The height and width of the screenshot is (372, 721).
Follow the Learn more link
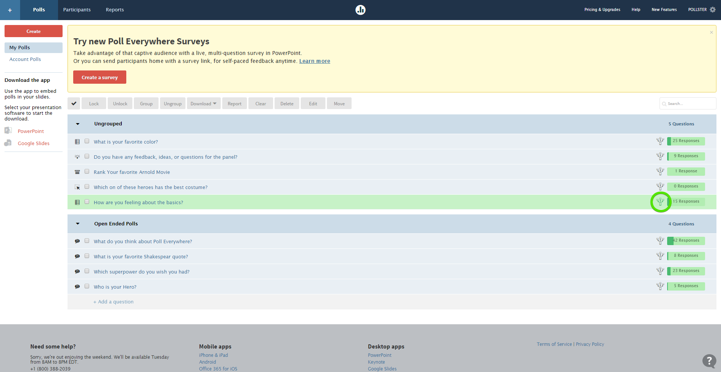pos(315,61)
